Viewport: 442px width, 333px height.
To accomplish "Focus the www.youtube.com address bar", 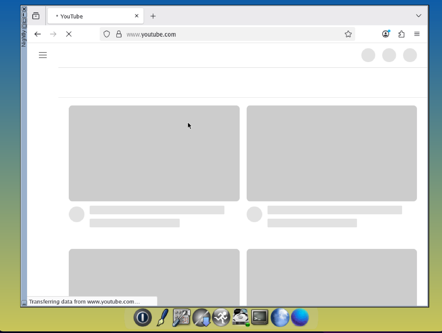I will click(227, 34).
